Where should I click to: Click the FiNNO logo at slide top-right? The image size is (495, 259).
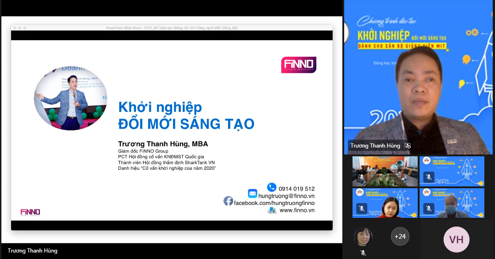(298, 65)
